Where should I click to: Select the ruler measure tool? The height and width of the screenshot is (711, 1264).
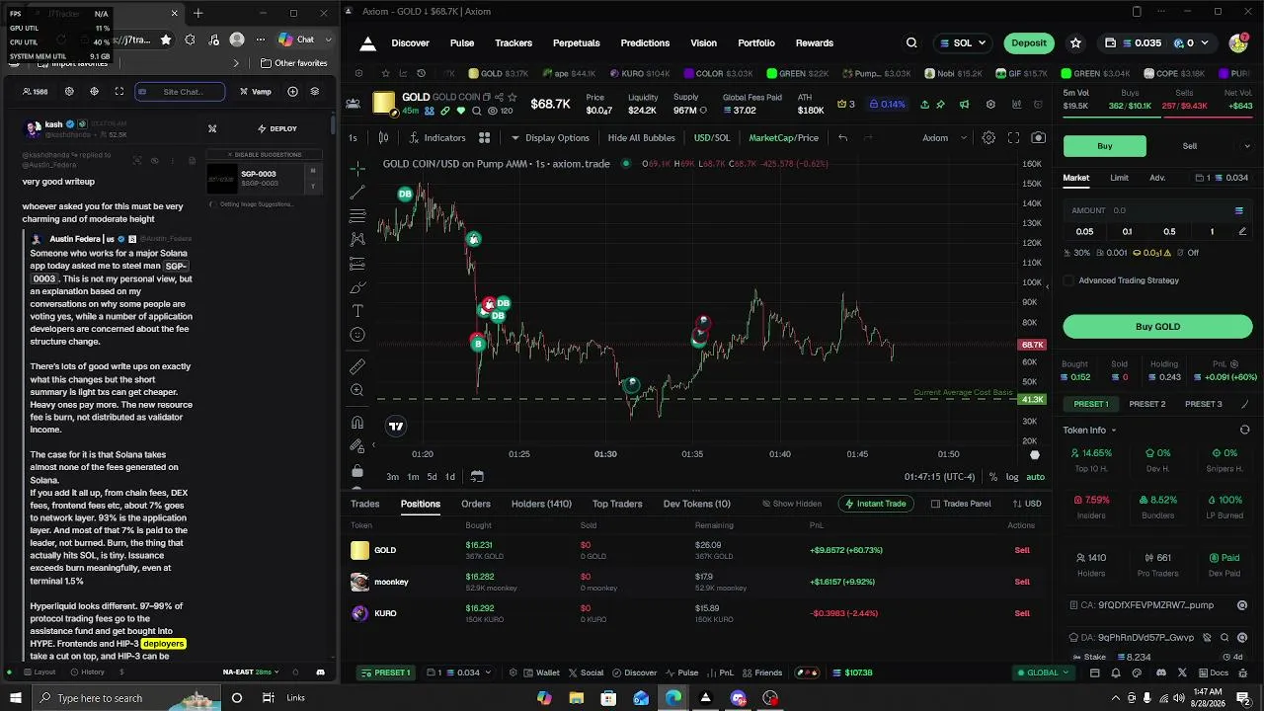tap(357, 366)
